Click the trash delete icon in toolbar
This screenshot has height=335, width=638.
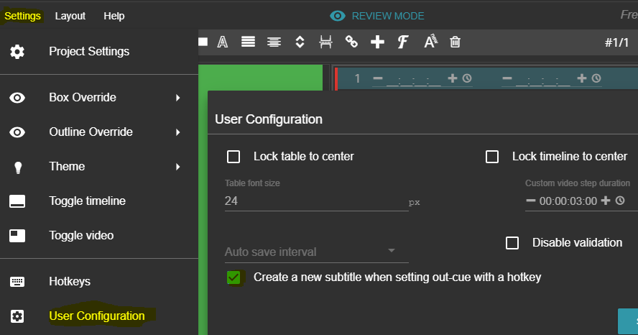pyautogui.click(x=455, y=42)
